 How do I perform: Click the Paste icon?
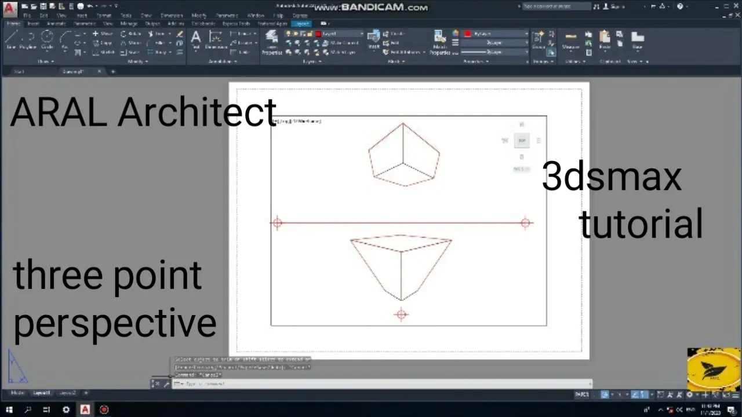(605, 39)
